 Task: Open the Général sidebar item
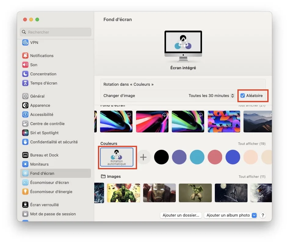(37, 96)
